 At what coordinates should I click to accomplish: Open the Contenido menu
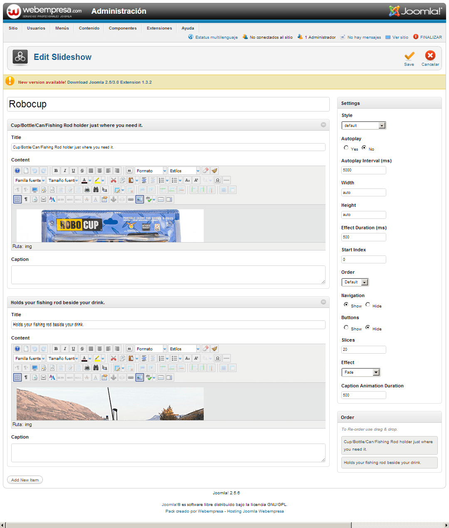point(89,28)
